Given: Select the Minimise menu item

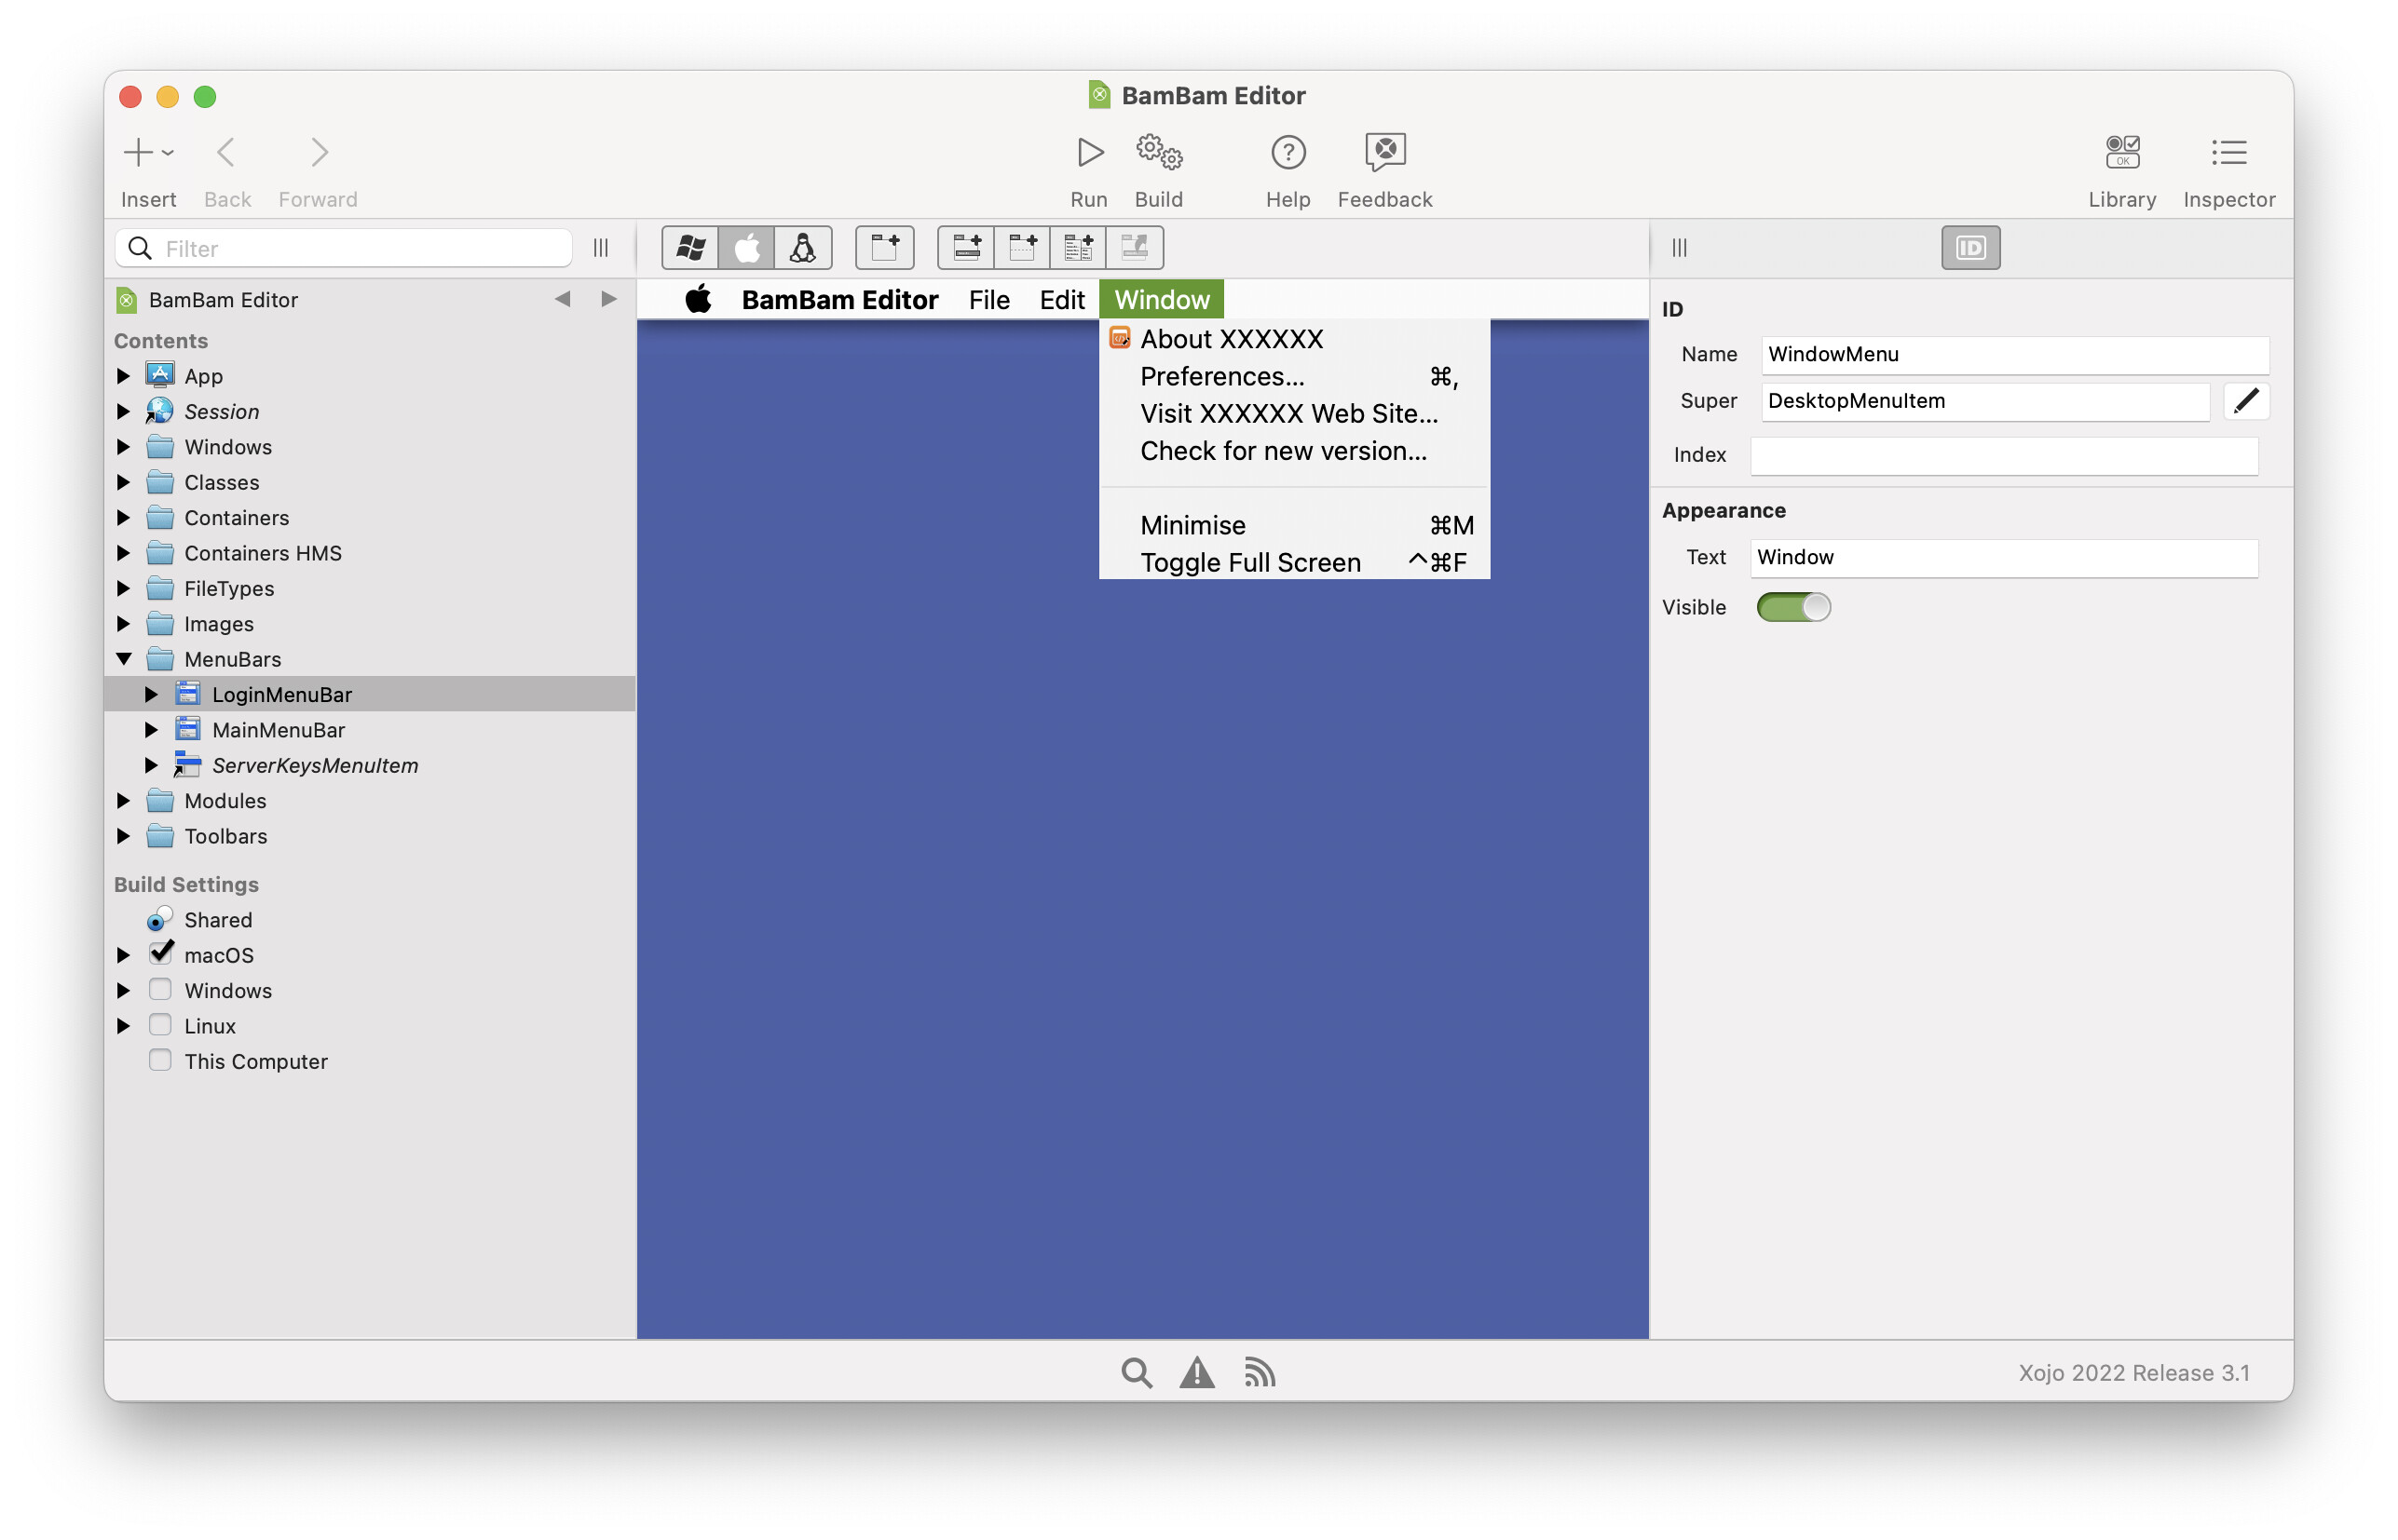Looking at the screenshot, I should 1295,525.
